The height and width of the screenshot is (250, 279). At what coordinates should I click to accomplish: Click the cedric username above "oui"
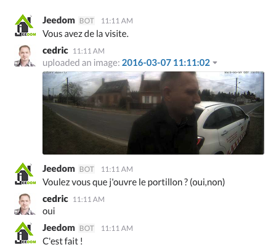(x=55, y=199)
